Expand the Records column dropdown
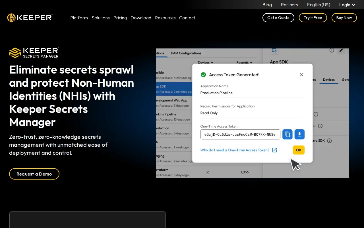Viewport: 364px width, 228px height. 244,63
